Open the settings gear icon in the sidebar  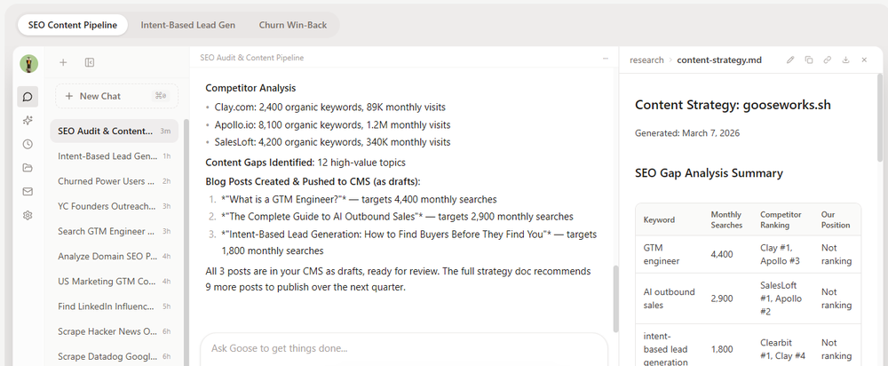point(28,215)
